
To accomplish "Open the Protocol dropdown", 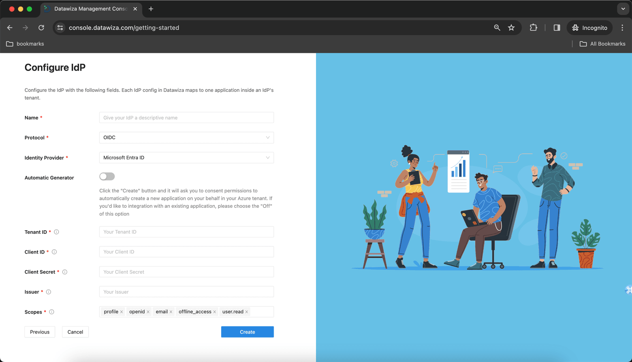I will click(x=186, y=138).
